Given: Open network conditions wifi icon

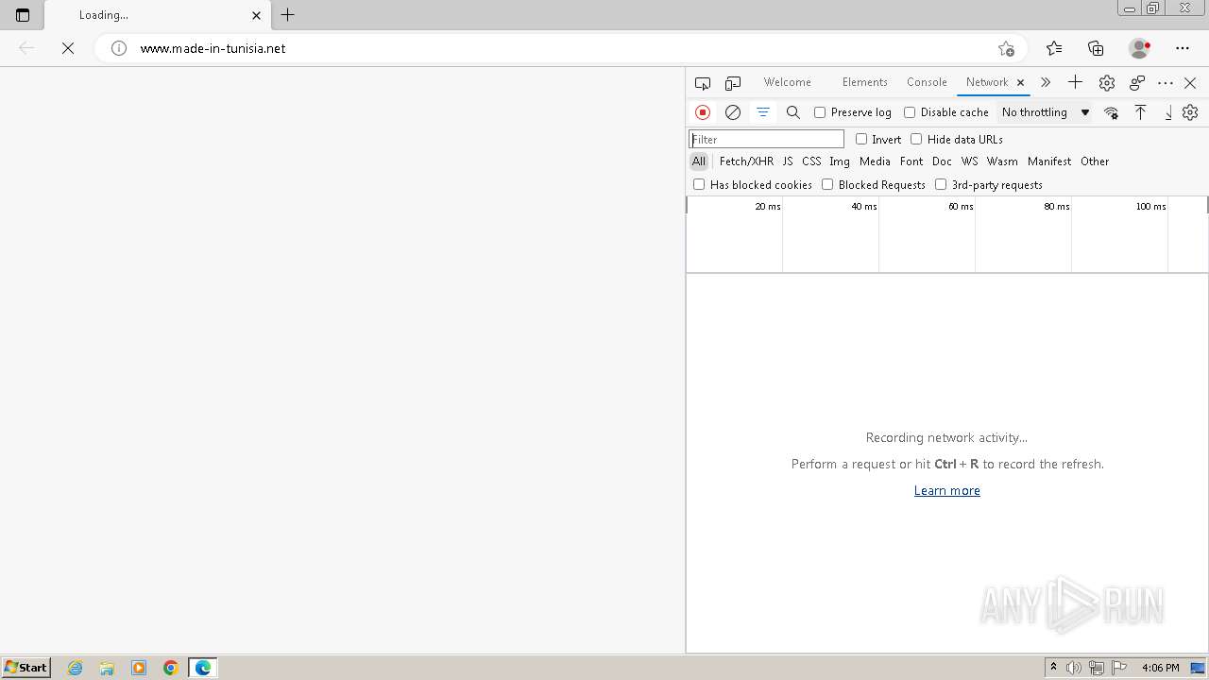Looking at the screenshot, I should pyautogui.click(x=1111, y=112).
